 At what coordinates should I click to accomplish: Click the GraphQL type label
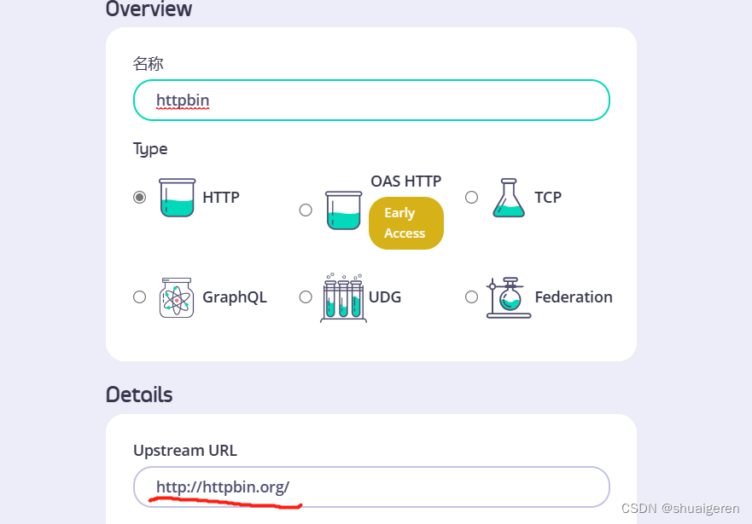click(235, 297)
